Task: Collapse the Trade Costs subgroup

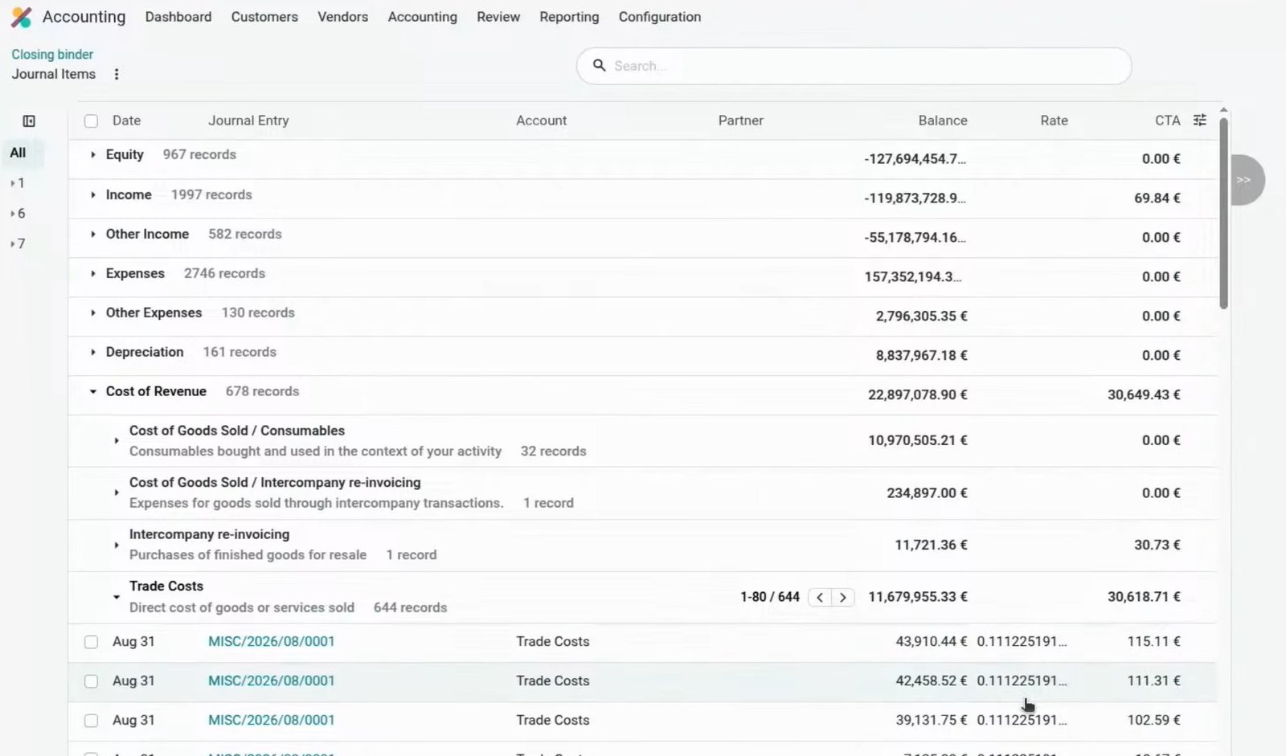Action: [117, 597]
